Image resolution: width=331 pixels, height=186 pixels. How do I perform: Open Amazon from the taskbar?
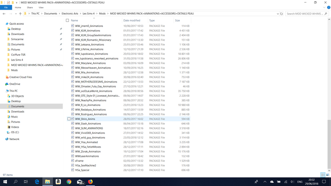58,182
